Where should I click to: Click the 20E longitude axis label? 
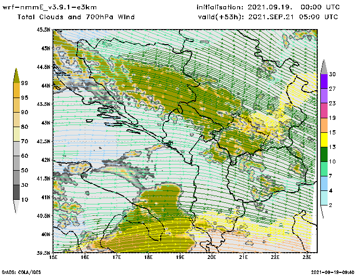[x=212, y=257]
